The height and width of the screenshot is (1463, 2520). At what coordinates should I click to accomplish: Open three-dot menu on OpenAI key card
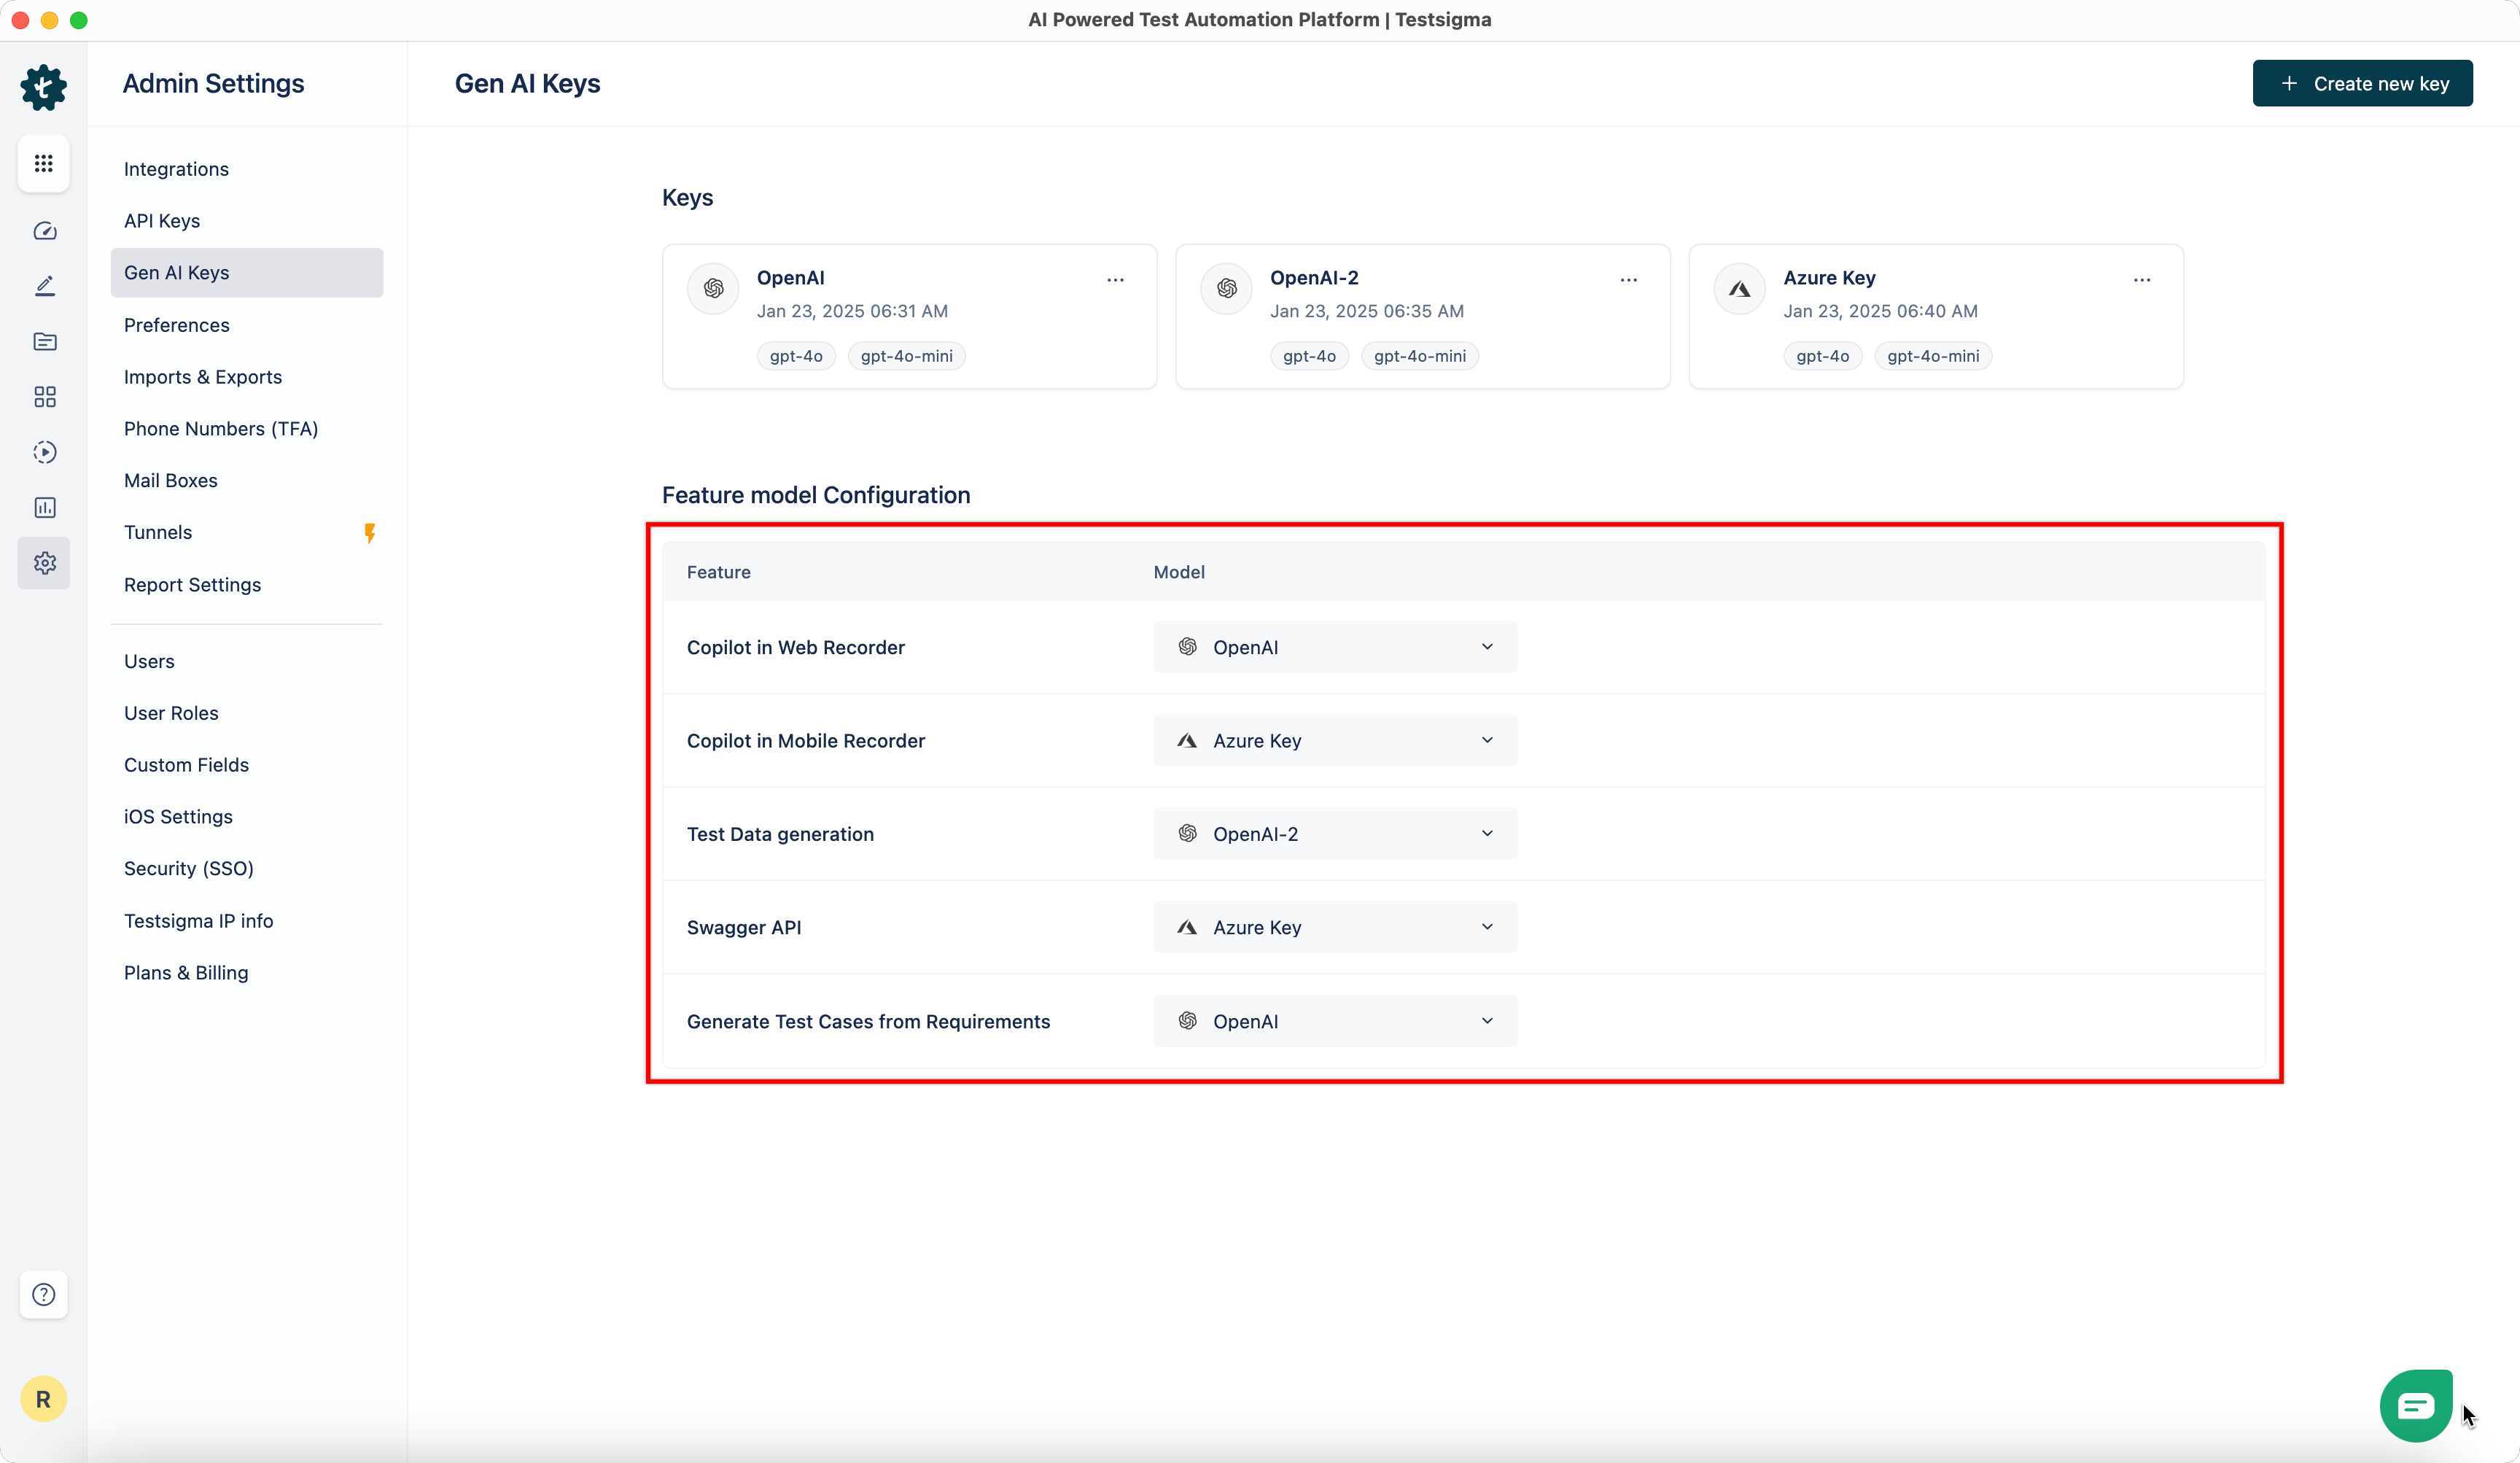point(1115,280)
